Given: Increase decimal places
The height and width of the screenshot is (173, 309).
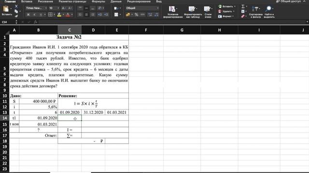Looking at the screenshot, I should pos(150,14).
